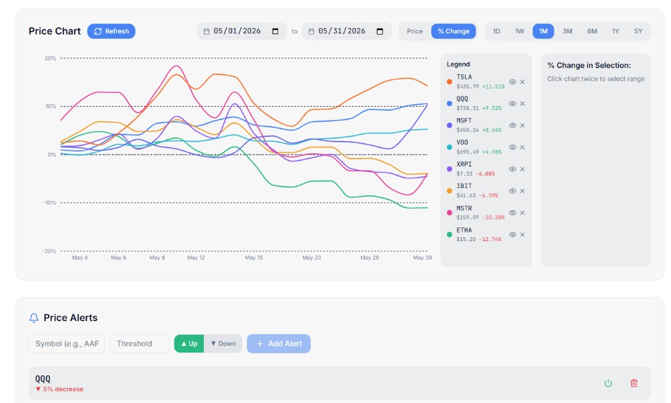Click Price Alerts bell icon

click(x=34, y=318)
